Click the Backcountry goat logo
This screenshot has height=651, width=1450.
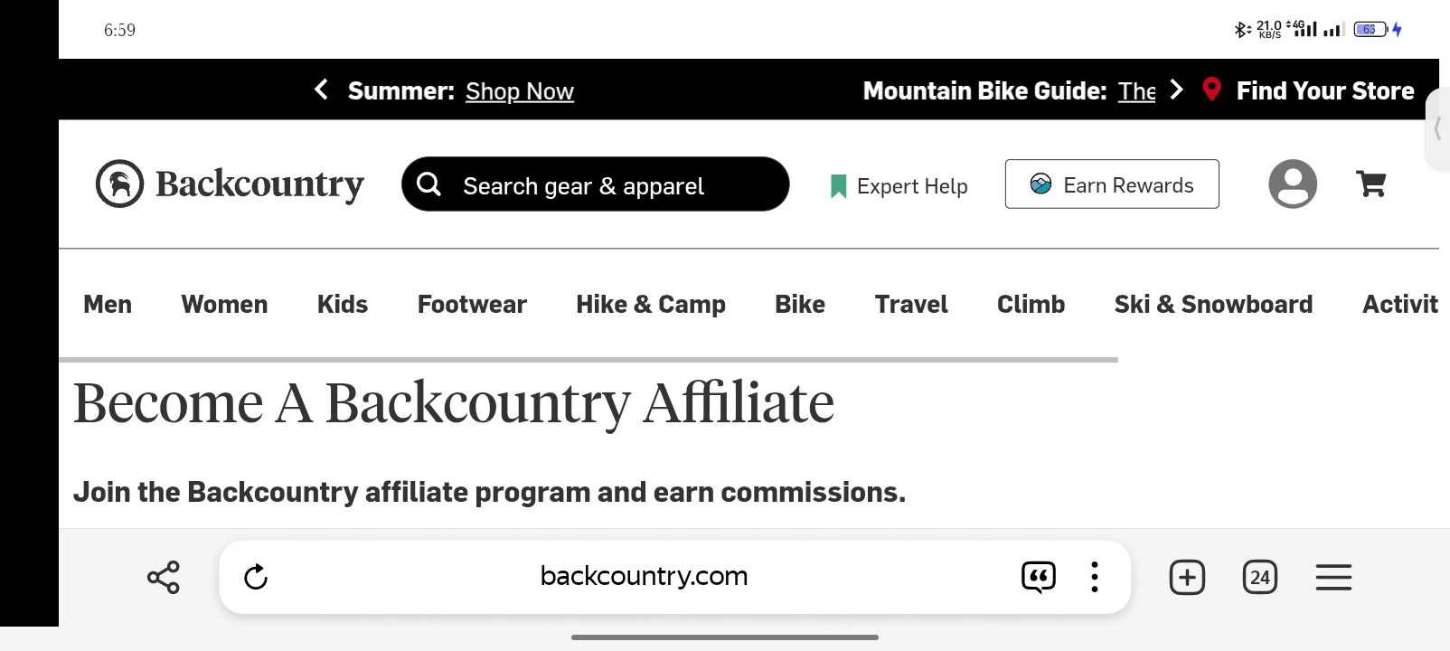click(119, 184)
